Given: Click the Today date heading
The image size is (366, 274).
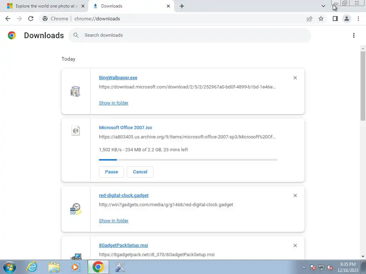Looking at the screenshot, I should click(68, 59).
